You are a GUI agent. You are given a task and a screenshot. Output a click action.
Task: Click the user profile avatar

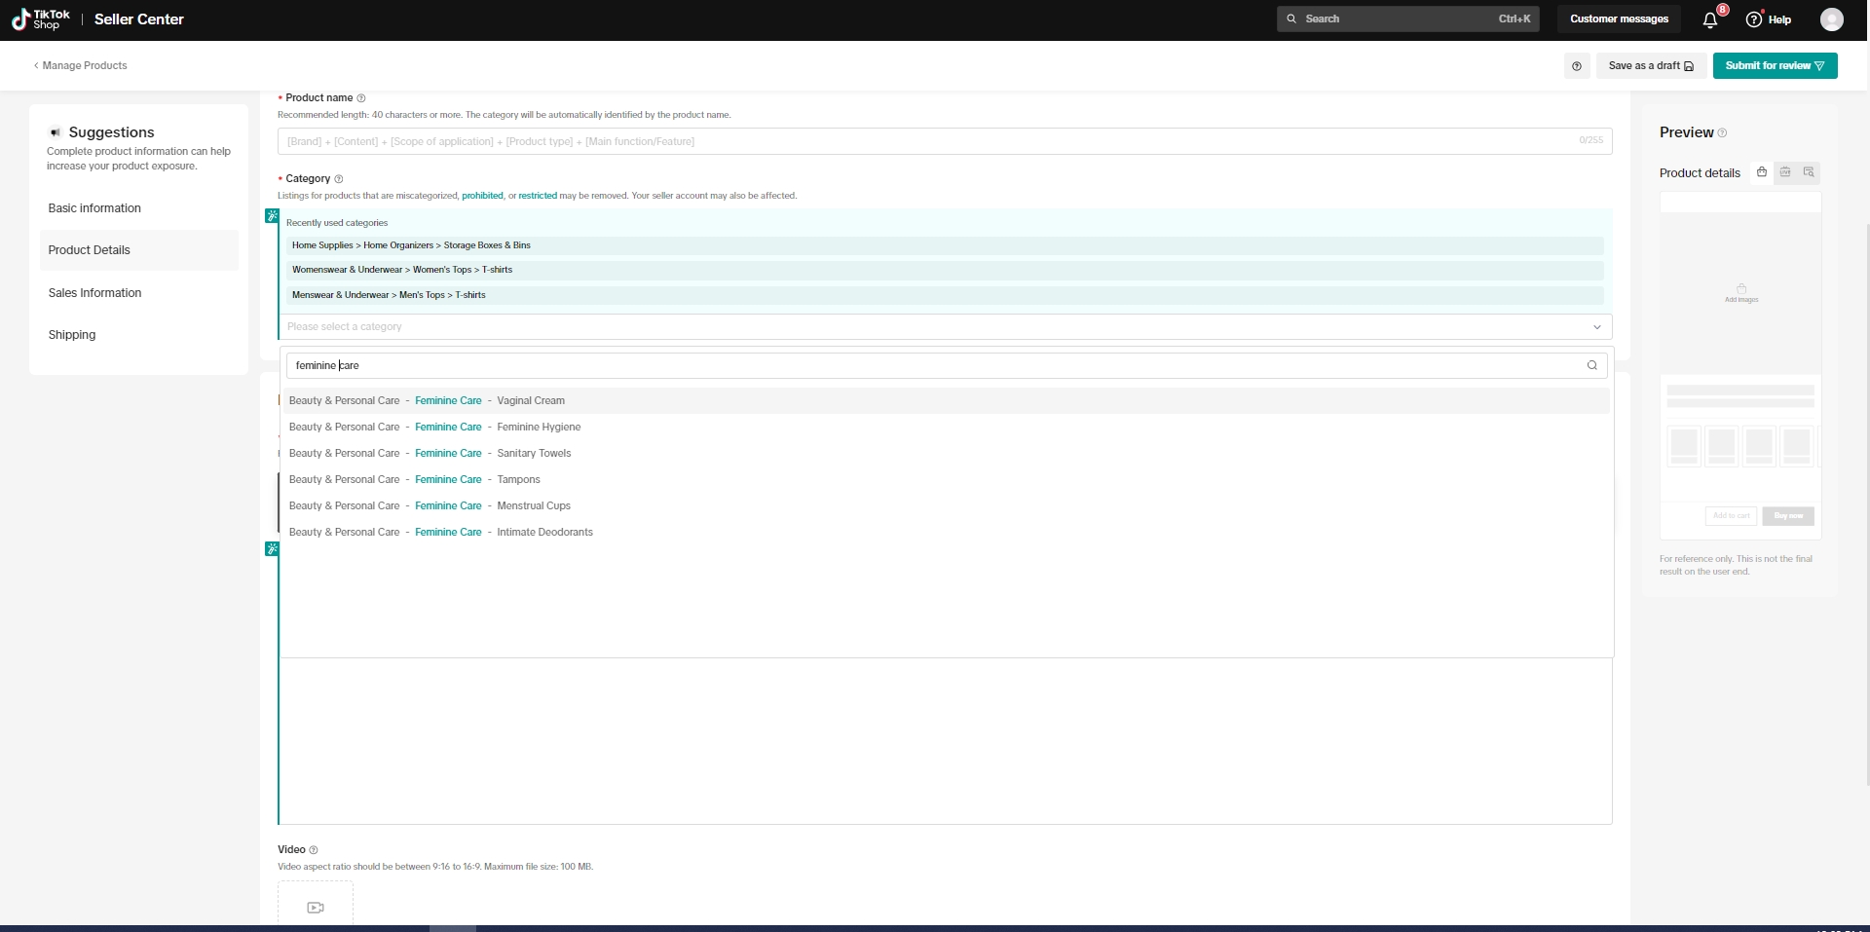[x=1831, y=19]
